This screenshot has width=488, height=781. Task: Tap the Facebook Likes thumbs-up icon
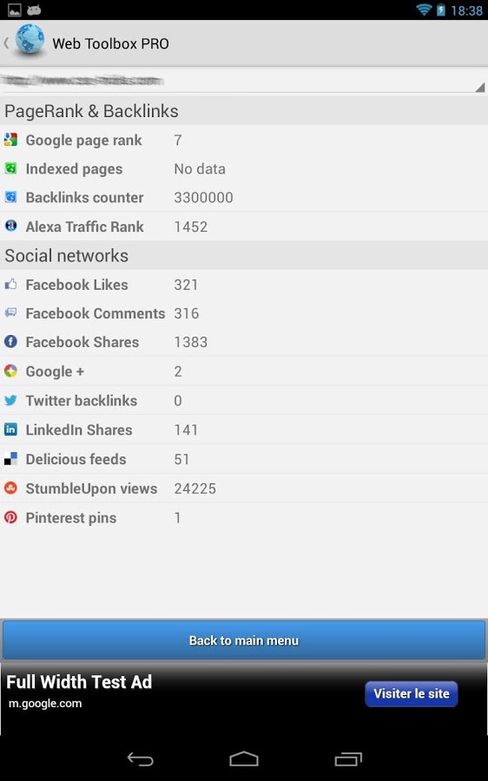pyautogui.click(x=10, y=285)
